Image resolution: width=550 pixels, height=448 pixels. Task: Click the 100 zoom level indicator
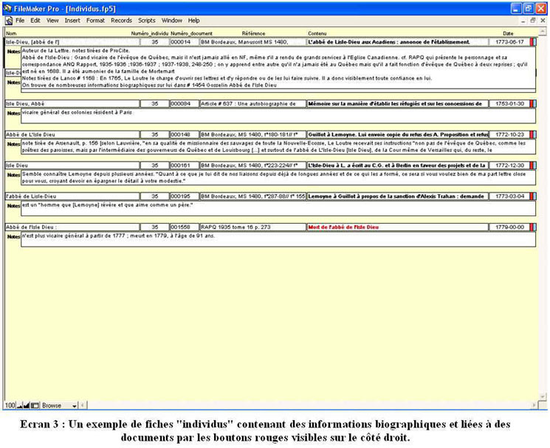pos(10,406)
